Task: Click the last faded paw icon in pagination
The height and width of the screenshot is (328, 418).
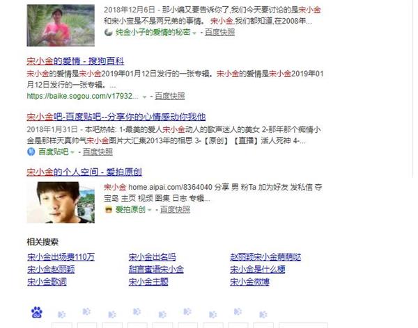Action: pyautogui.click(x=263, y=314)
